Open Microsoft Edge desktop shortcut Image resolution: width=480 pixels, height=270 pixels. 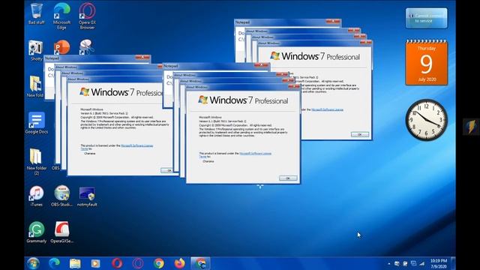click(x=61, y=16)
